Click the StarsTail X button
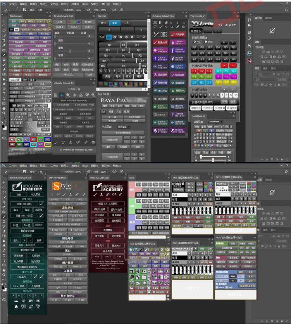Screen dimensions: 291x324 click(x=141, y=30)
